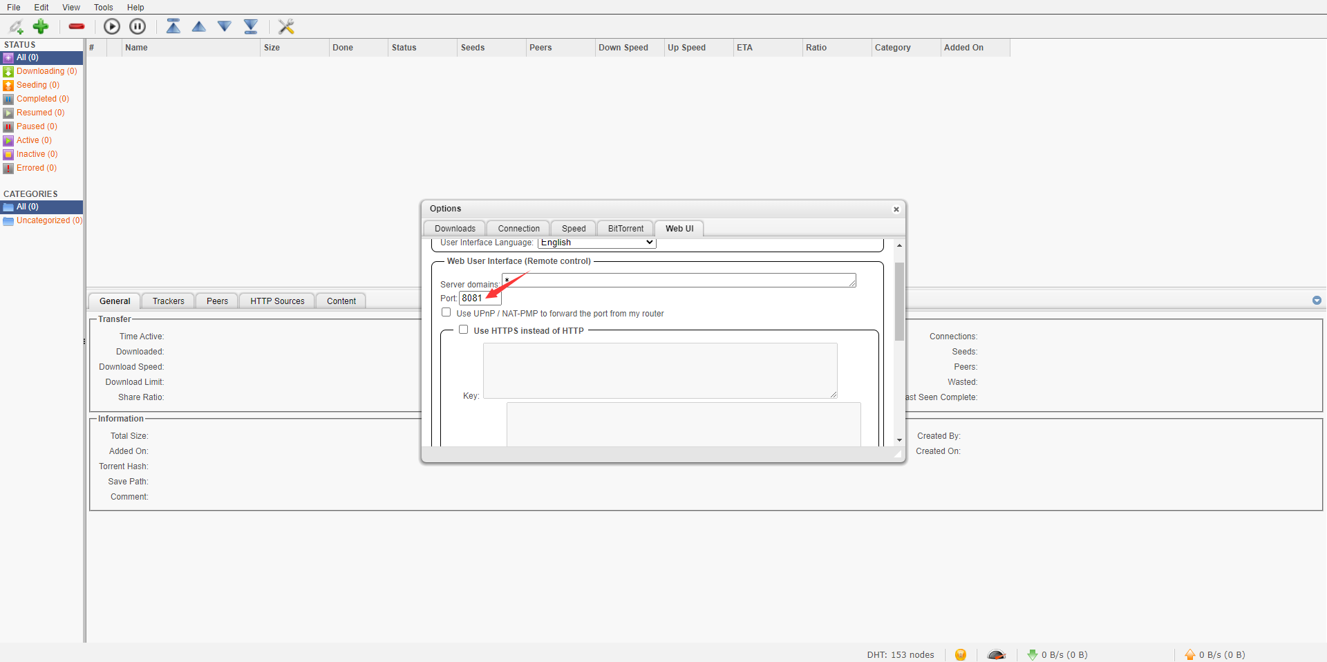Select All (0) under CATEGORIES
Image resolution: width=1327 pixels, height=662 pixels.
pos(41,207)
